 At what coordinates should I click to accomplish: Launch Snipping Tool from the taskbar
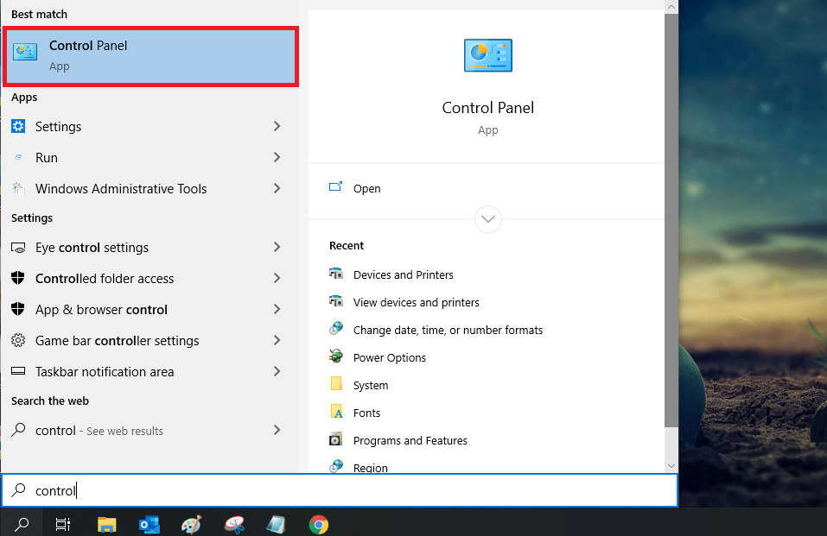[x=233, y=524]
